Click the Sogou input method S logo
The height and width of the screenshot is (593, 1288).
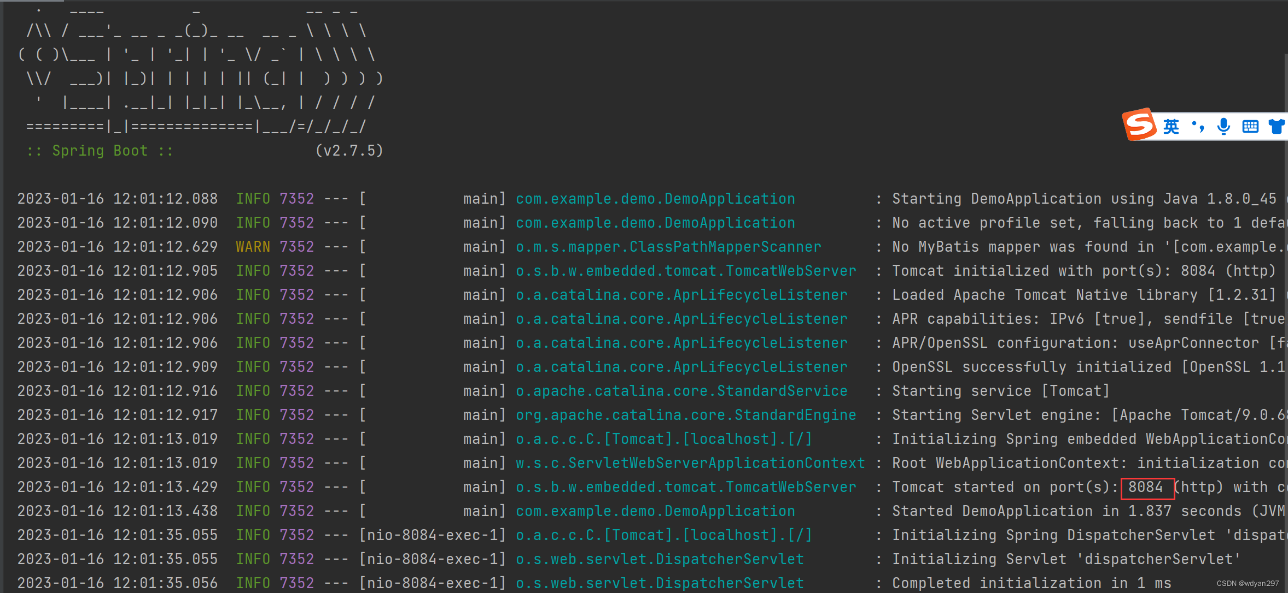point(1139,124)
